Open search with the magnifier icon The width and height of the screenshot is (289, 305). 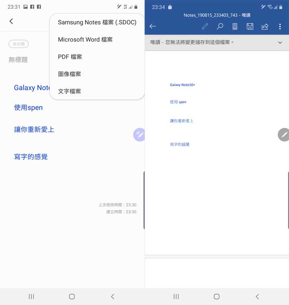click(220, 26)
